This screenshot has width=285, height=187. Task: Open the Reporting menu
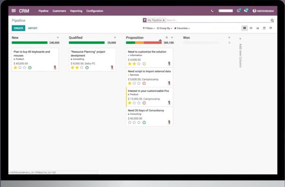(76, 11)
